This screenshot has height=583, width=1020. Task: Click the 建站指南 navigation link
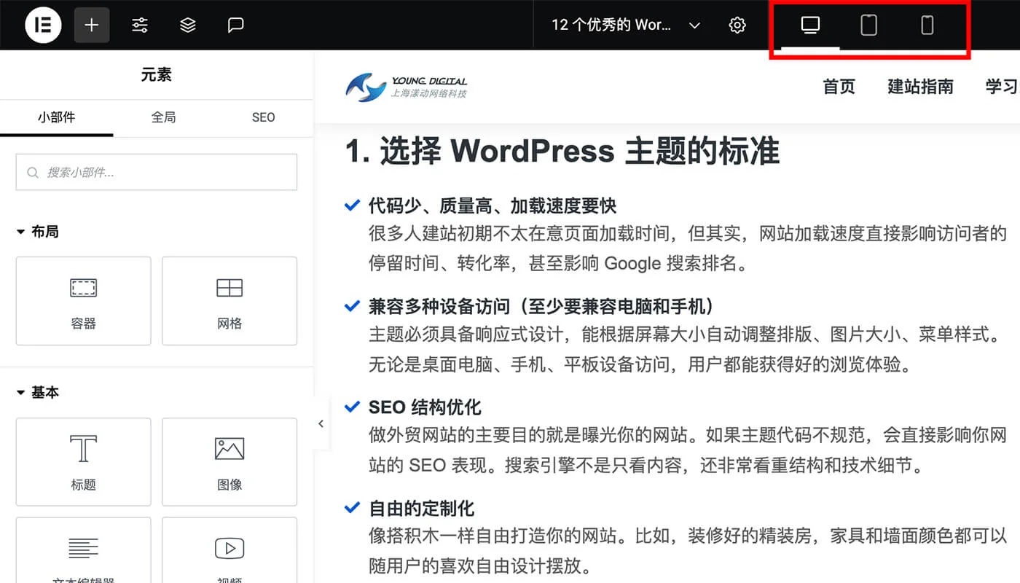920,87
